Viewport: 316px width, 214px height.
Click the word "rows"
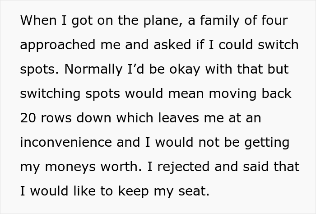56,118
